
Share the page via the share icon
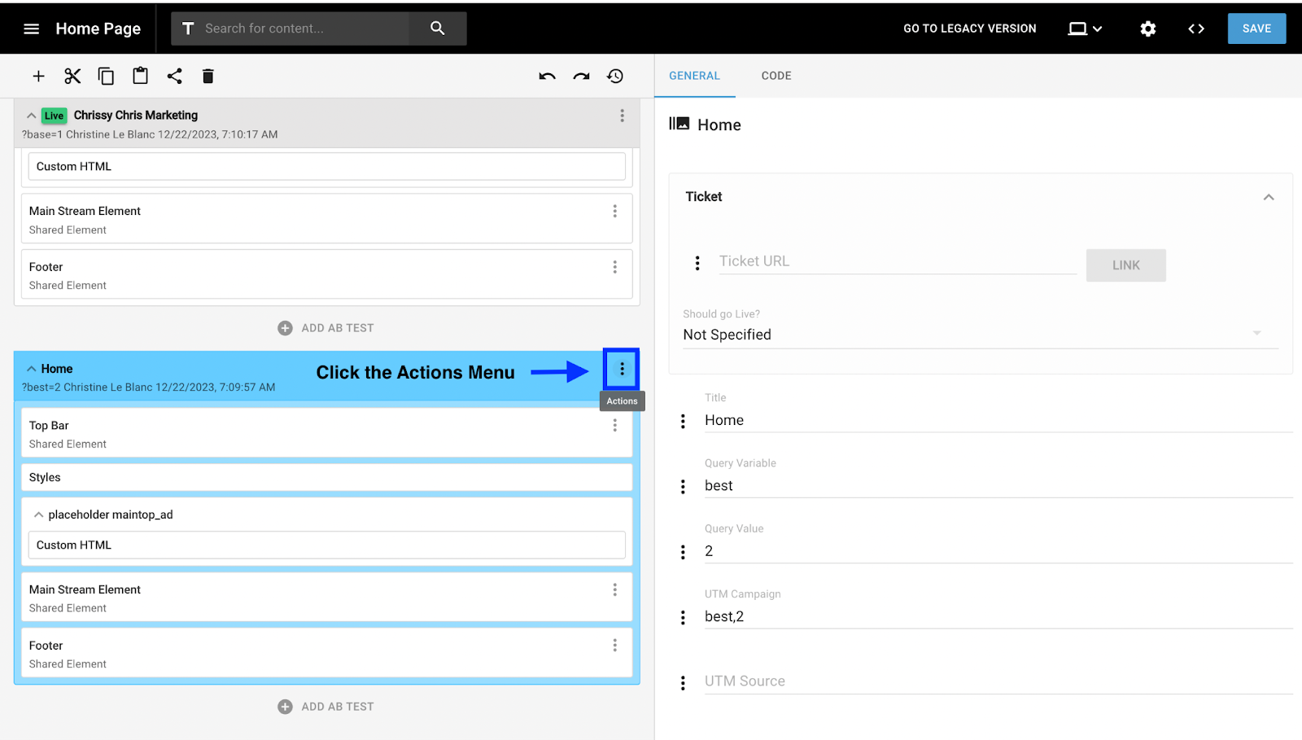173,75
